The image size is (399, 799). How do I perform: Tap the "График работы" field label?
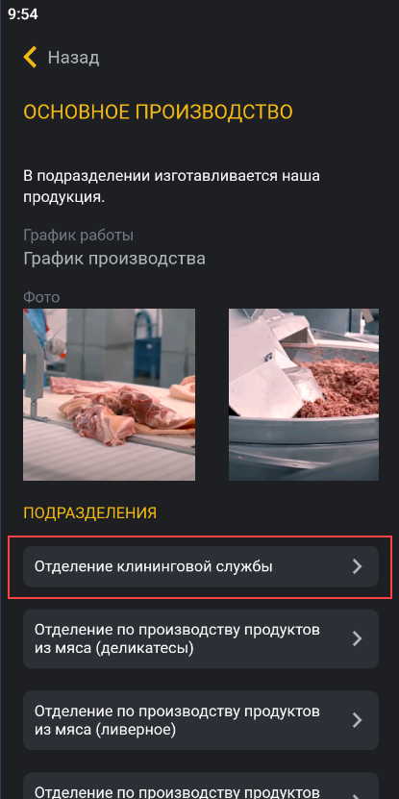(x=79, y=236)
